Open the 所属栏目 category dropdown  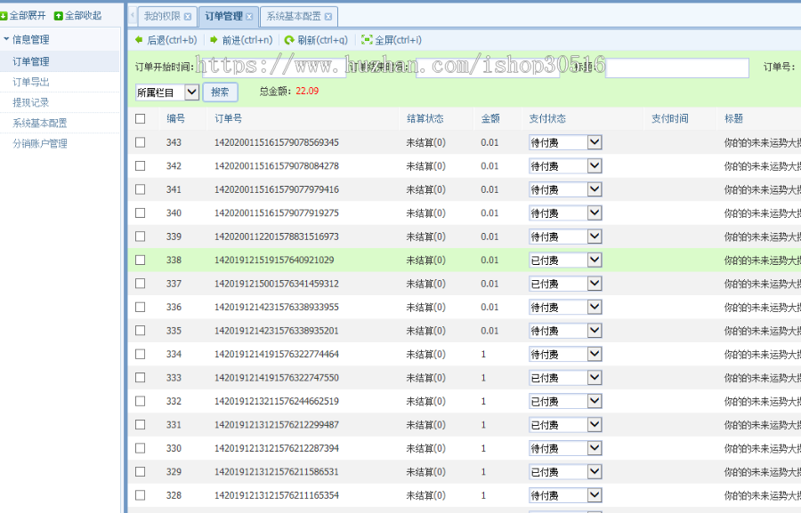[x=192, y=92]
